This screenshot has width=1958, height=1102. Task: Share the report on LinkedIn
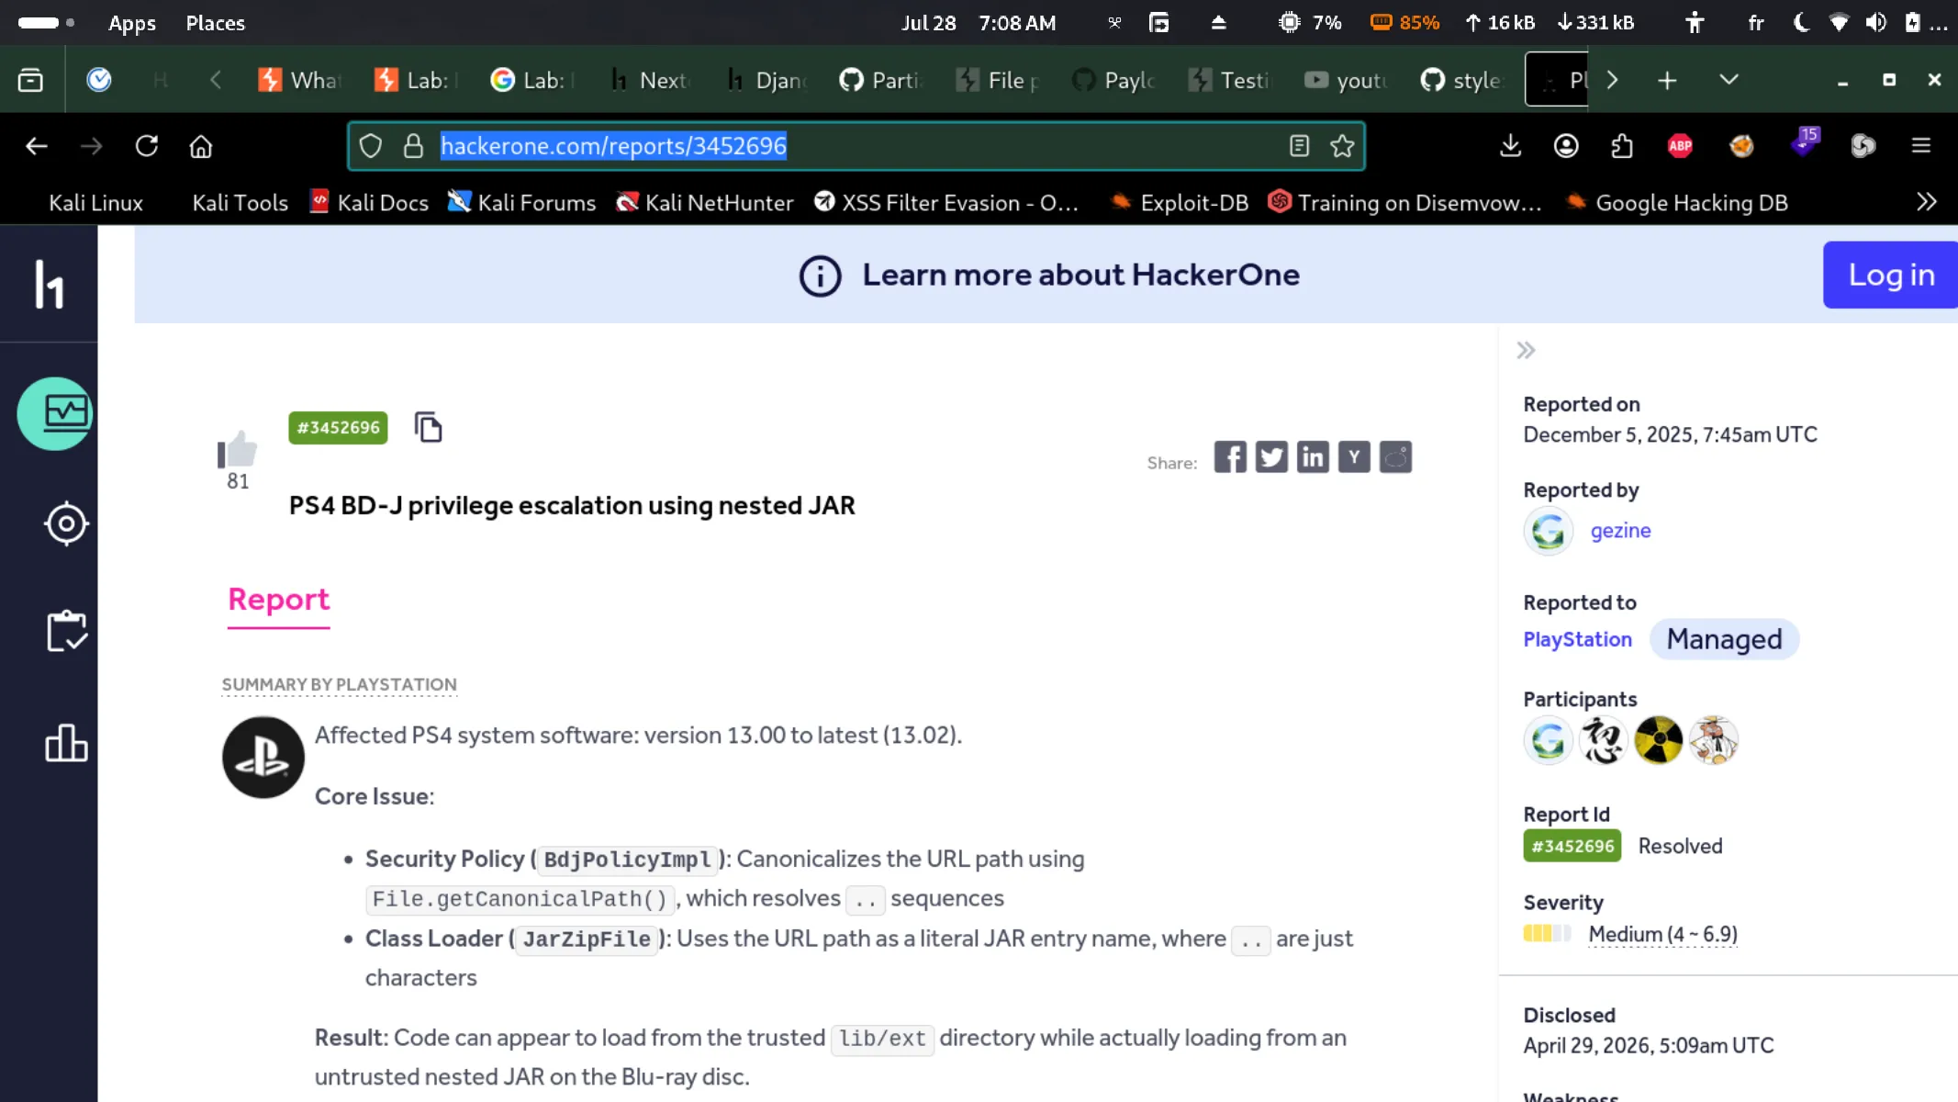(1313, 457)
